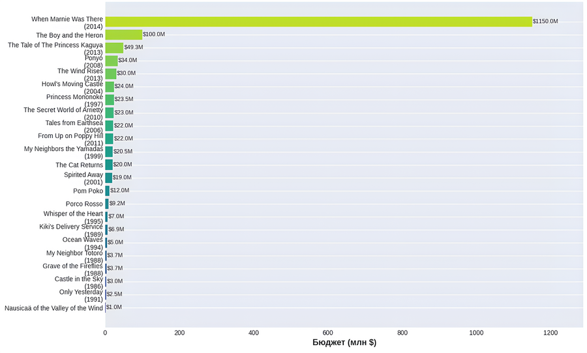Click the 600 tick on the x-axis

(x=327, y=333)
